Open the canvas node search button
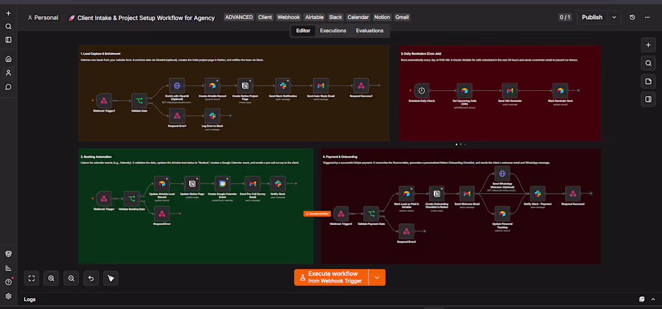The width and height of the screenshot is (662, 309). tap(648, 63)
